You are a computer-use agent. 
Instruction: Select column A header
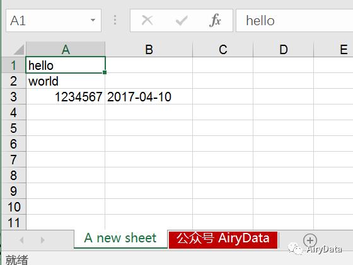(66, 50)
